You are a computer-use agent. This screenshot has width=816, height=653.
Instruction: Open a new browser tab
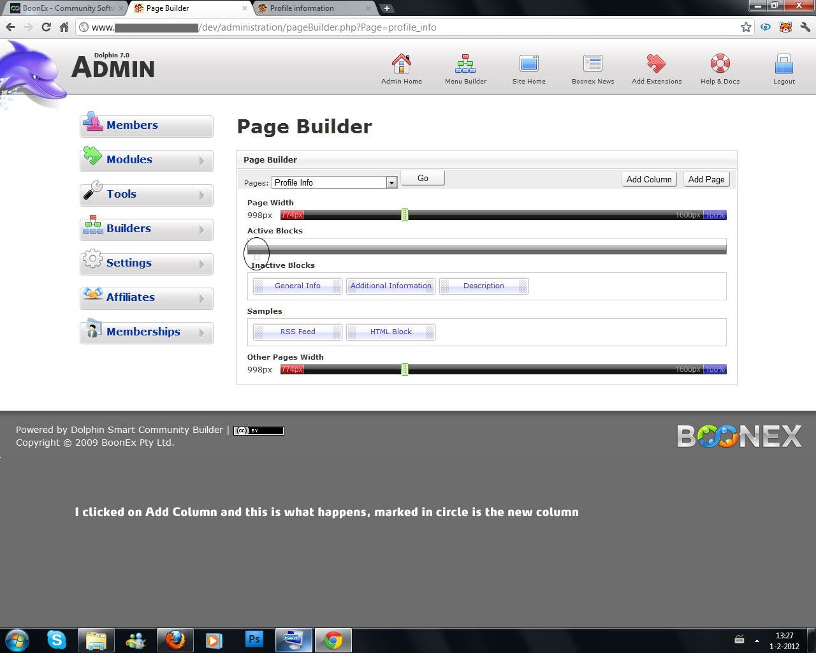pyautogui.click(x=386, y=8)
